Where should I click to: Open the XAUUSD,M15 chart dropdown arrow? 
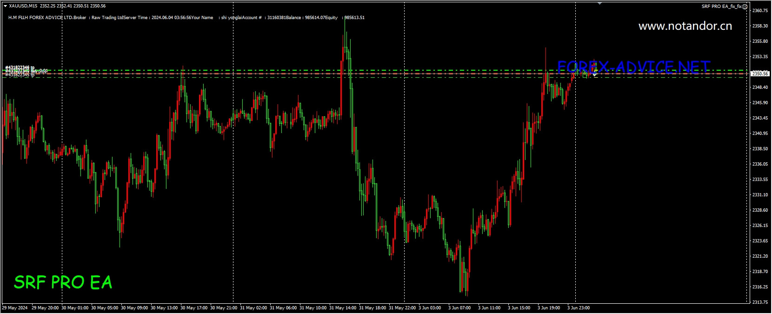[5, 6]
